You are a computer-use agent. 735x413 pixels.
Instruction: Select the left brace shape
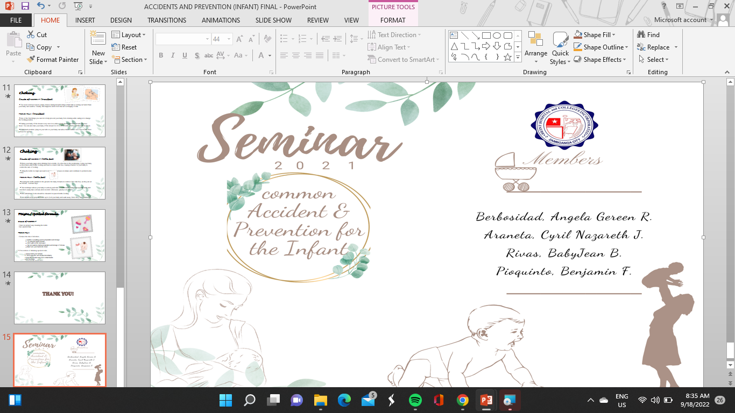[x=486, y=57]
